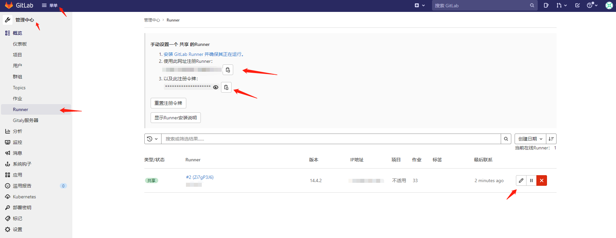Image resolution: width=616 pixels, height=238 pixels.
Task: Toggle sort direction button
Action: point(551,139)
